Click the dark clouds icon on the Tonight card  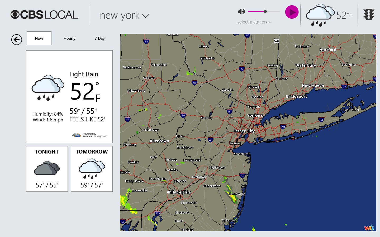click(x=46, y=169)
